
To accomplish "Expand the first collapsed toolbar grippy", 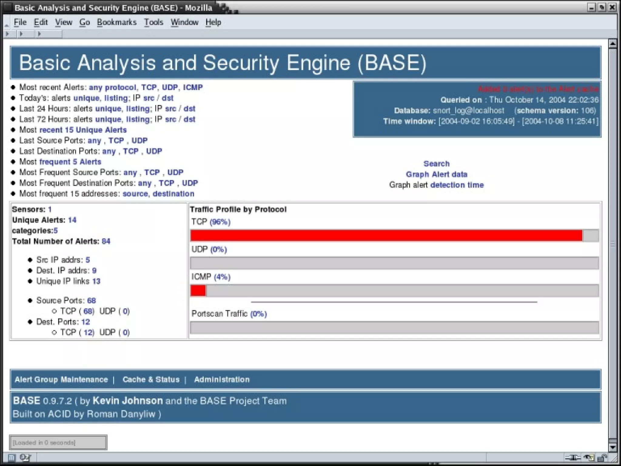I will tap(8, 34).
